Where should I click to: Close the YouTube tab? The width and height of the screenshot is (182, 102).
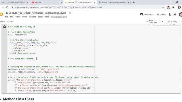61,2
